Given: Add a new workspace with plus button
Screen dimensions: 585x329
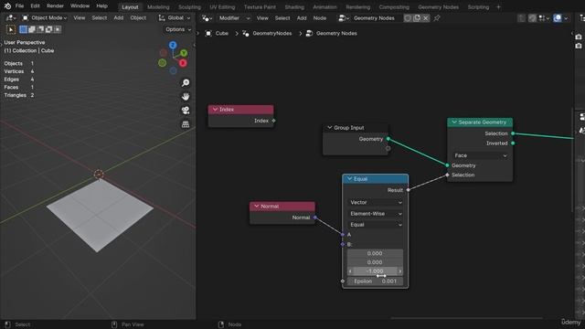Looking at the screenshot, I should (x=498, y=6).
